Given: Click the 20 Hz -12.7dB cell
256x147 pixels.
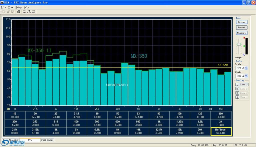Looking at the screenshot, I should click(x=35, y=115).
